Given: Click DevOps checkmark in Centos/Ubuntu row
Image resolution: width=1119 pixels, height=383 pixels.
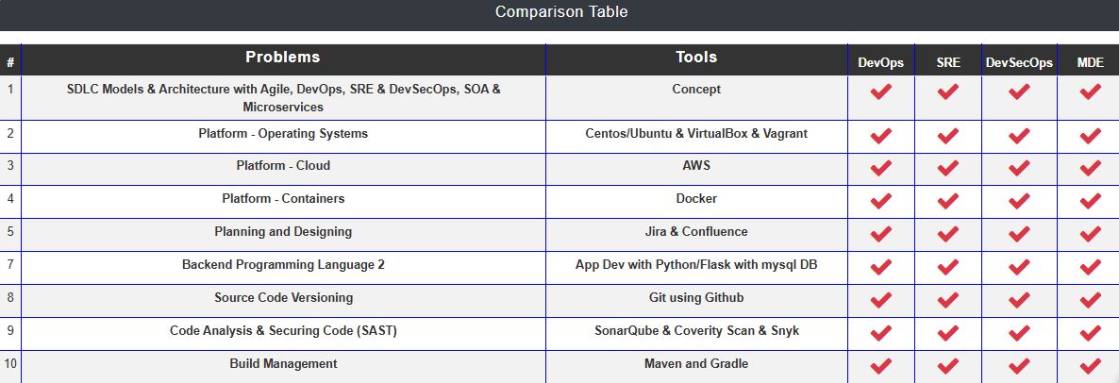Looking at the screenshot, I should pos(880,137).
